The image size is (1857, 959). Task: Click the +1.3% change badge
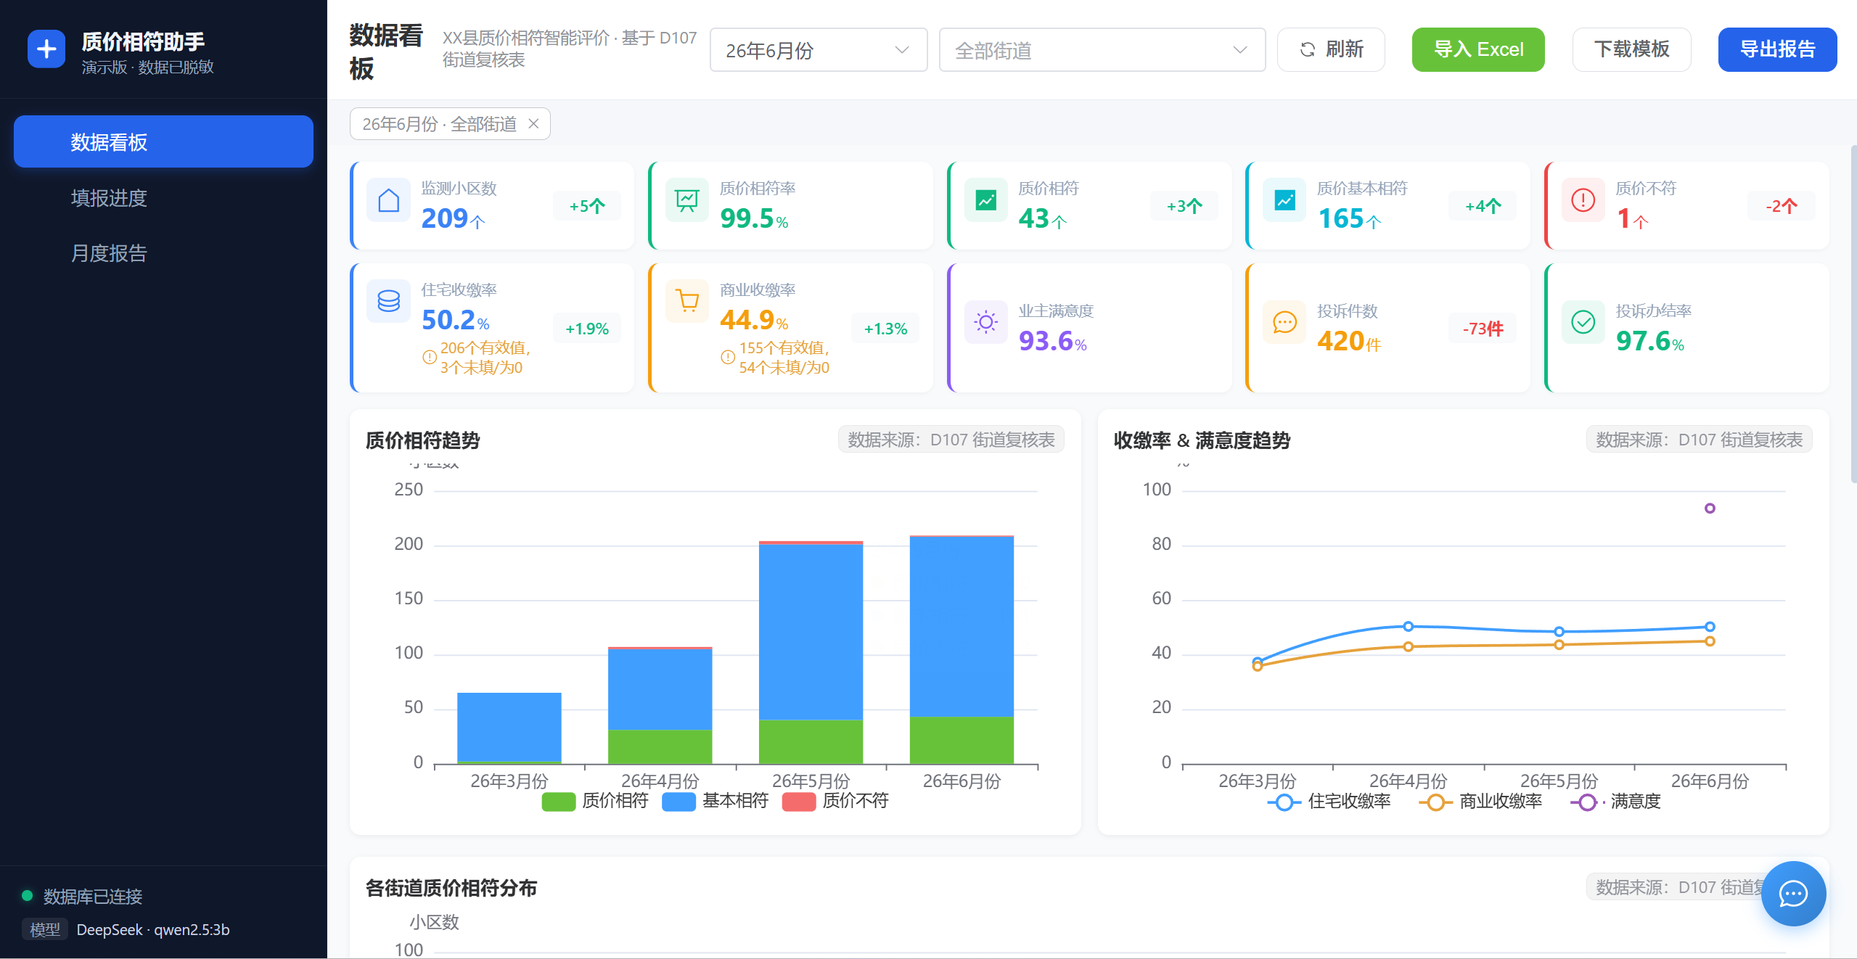(x=885, y=329)
